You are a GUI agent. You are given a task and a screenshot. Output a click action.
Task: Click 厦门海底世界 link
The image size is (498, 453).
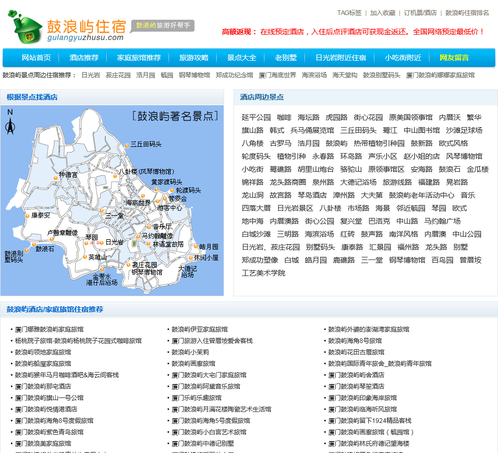click(277, 75)
